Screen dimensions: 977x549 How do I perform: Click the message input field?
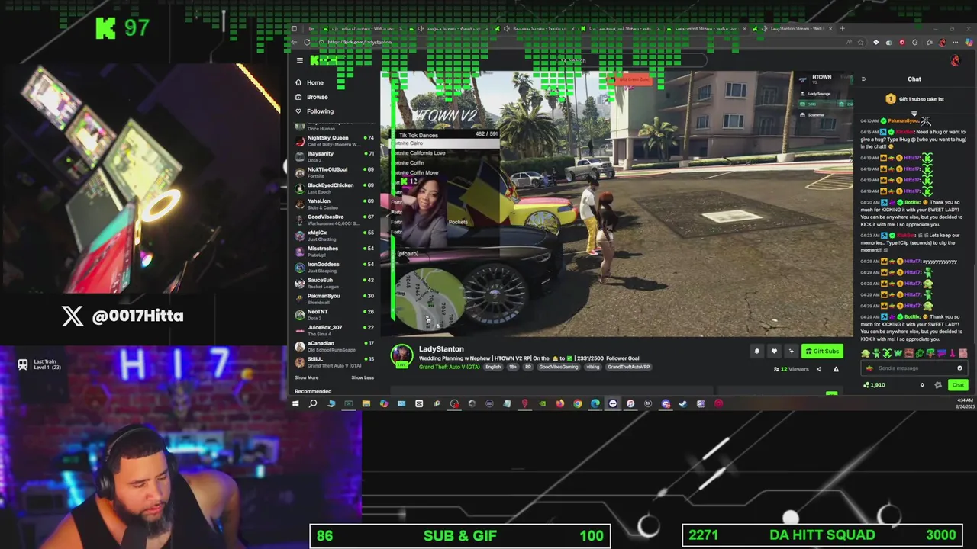pos(913,368)
